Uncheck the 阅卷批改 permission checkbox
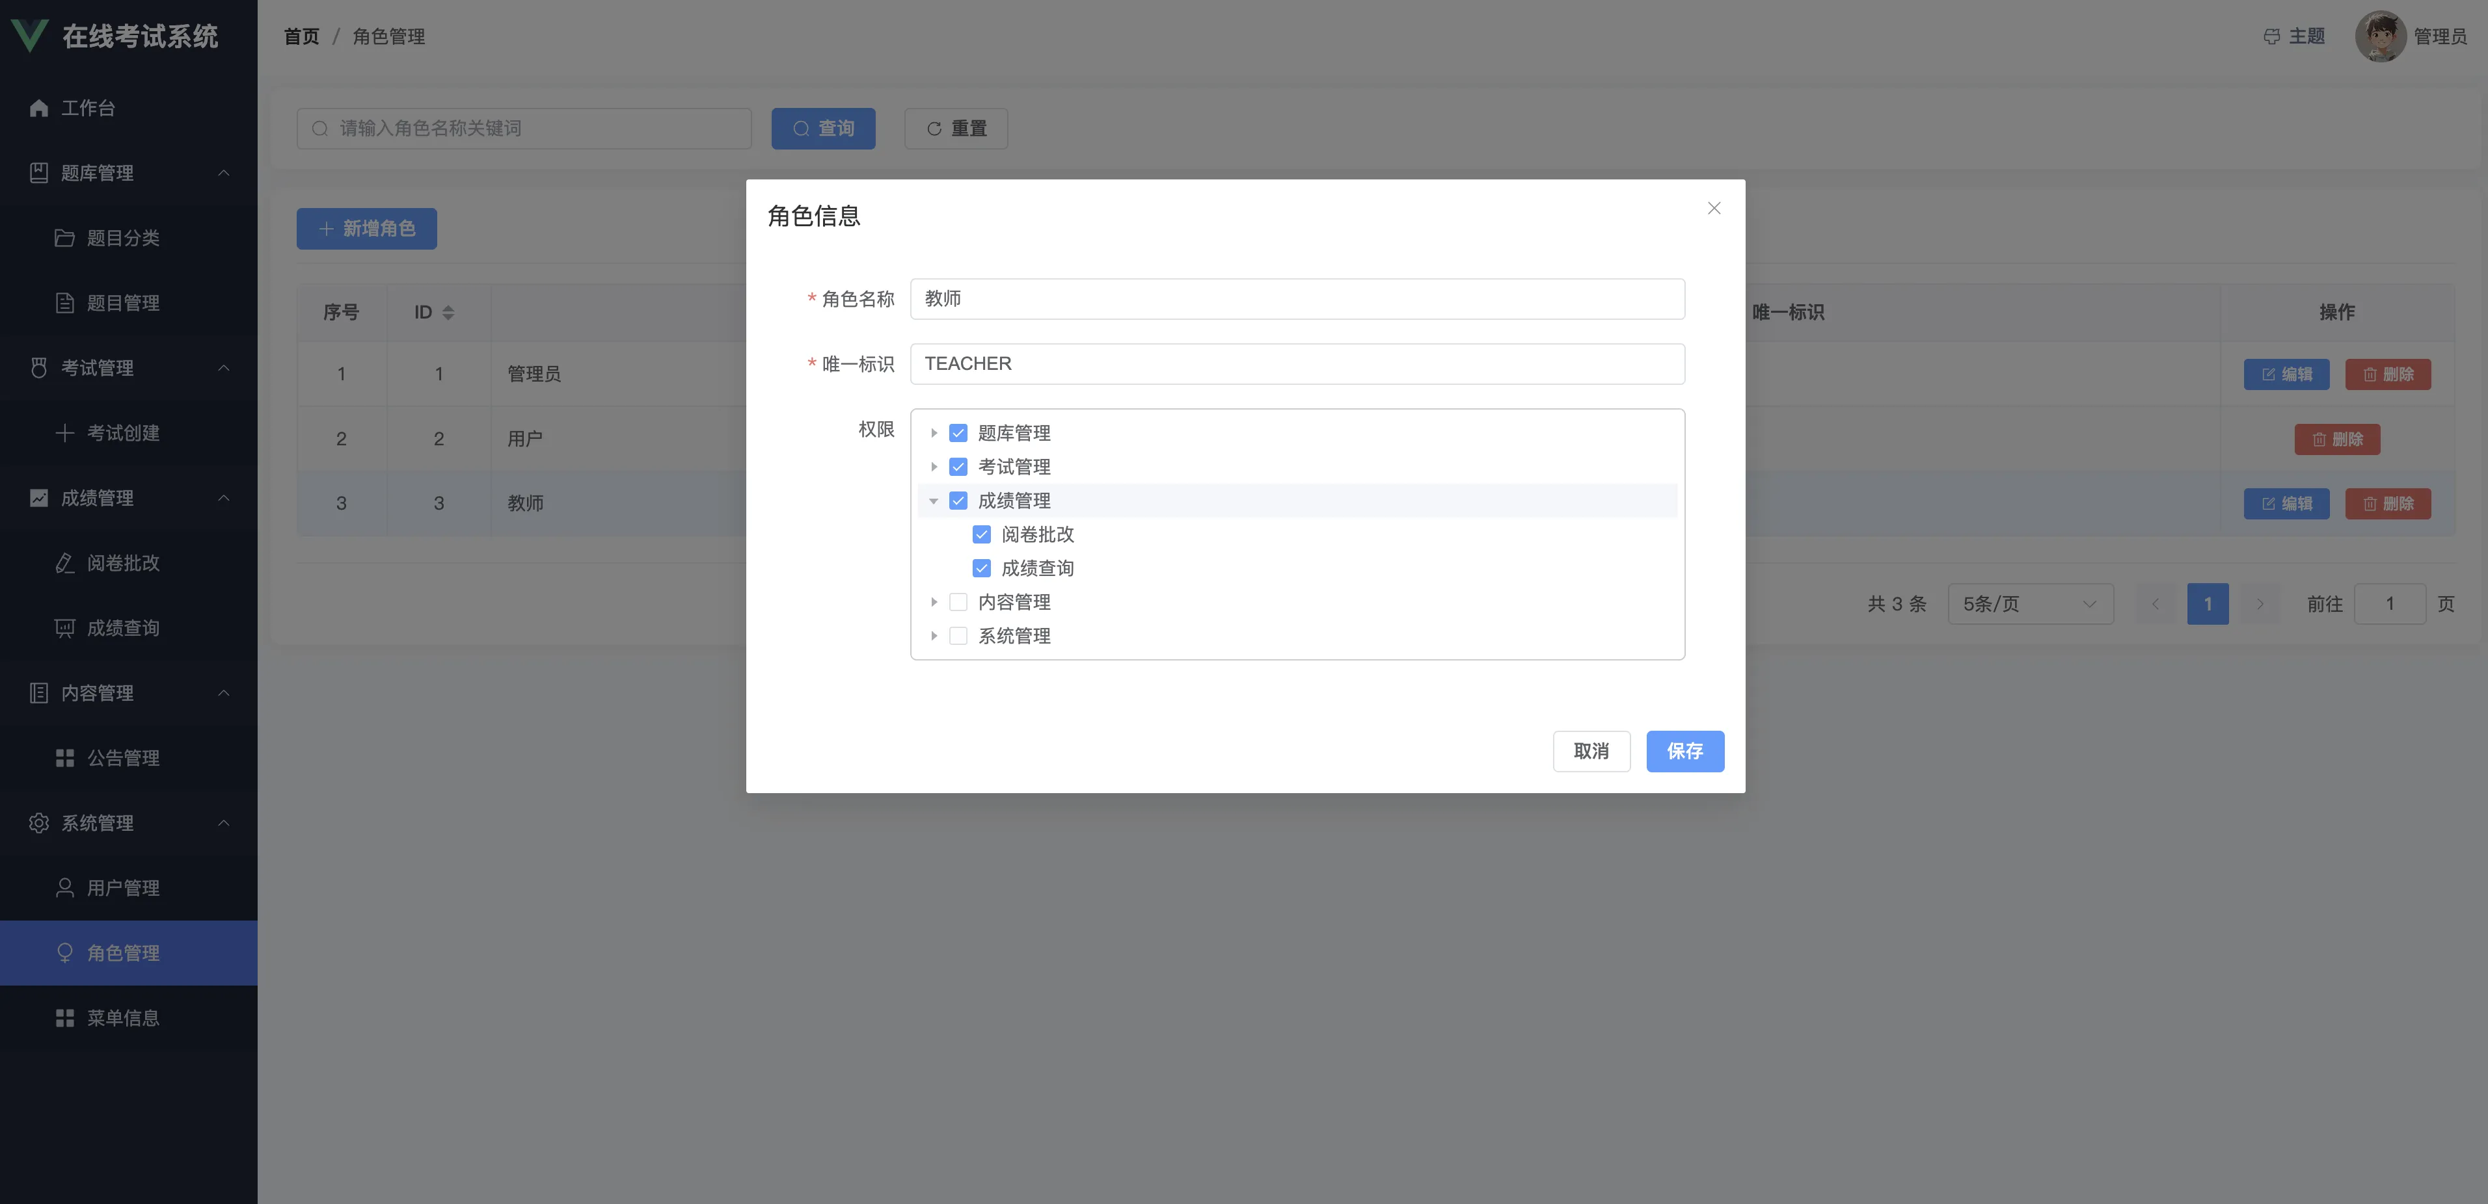The width and height of the screenshot is (2488, 1204). tap(981, 534)
